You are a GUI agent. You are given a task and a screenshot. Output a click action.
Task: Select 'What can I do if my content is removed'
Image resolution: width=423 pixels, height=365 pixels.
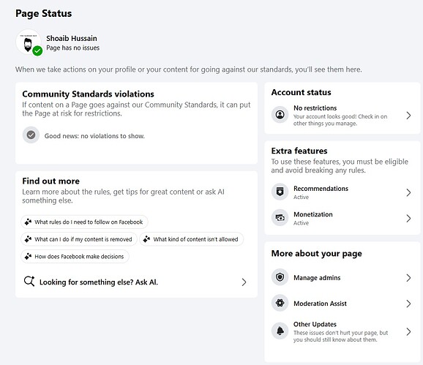(x=79, y=239)
